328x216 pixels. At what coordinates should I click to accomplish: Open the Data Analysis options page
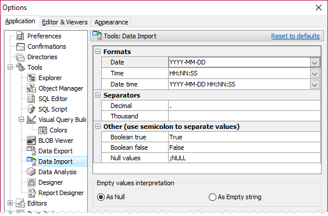[x=58, y=172]
